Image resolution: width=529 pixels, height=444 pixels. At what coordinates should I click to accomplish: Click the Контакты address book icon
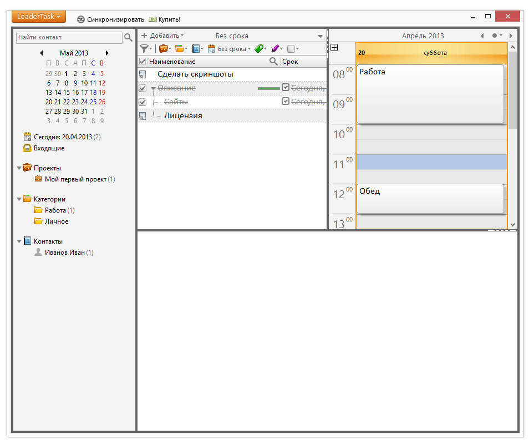pyautogui.click(x=27, y=241)
